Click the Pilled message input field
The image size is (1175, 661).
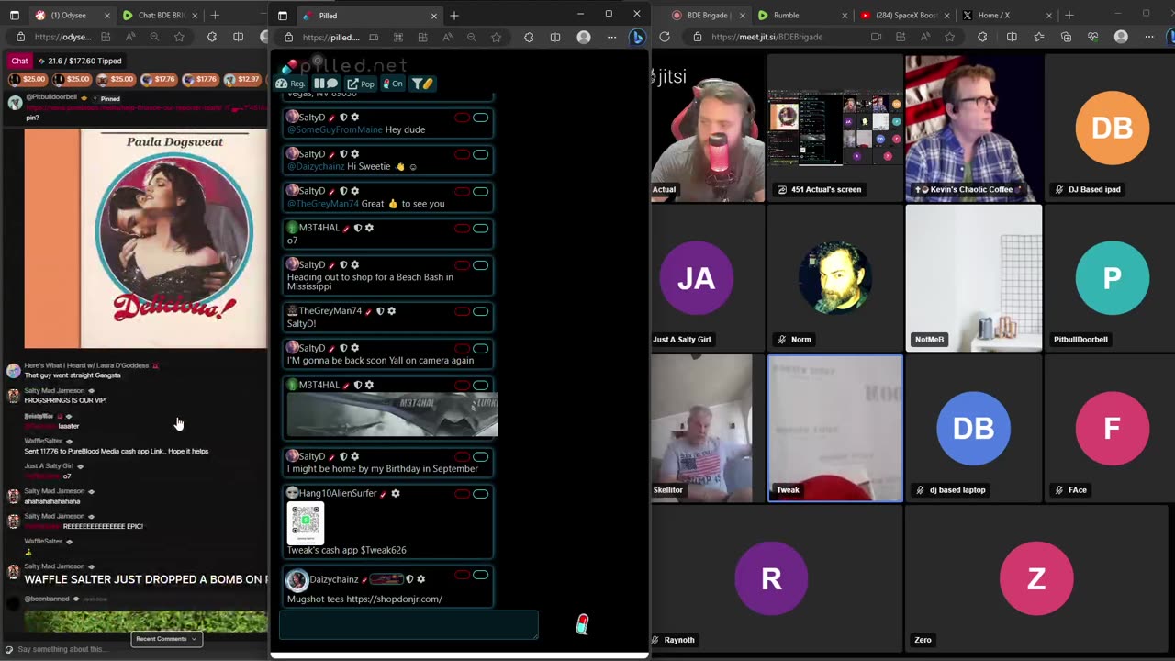tap(408, 624)
